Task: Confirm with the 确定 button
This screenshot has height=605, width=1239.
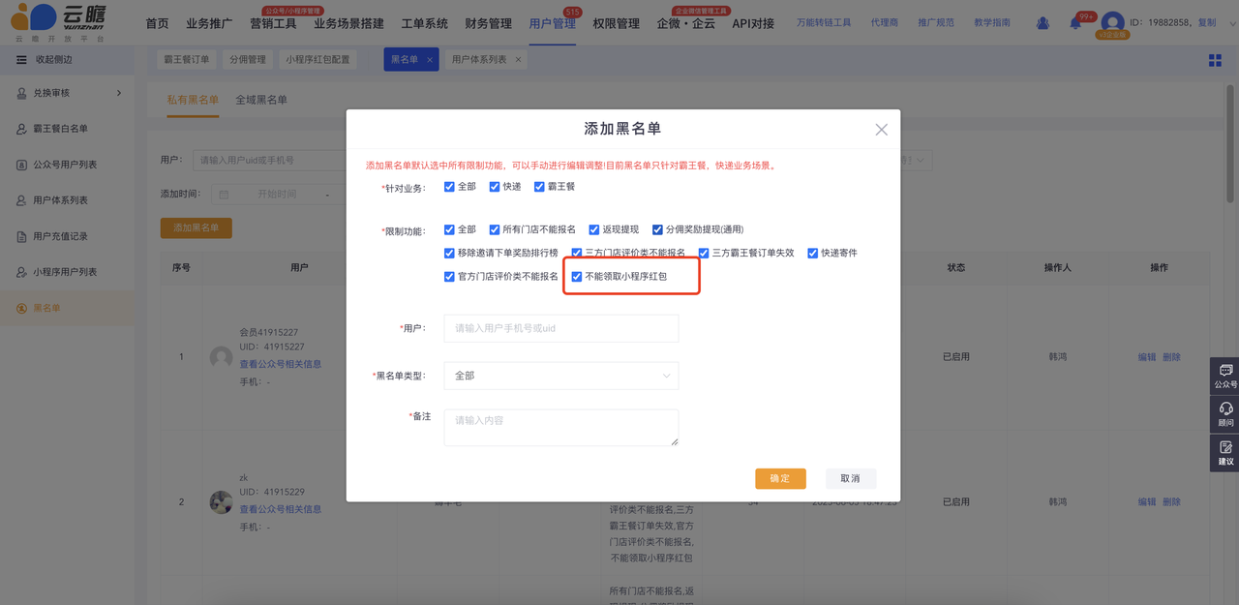Action: (x=780, y=478)
